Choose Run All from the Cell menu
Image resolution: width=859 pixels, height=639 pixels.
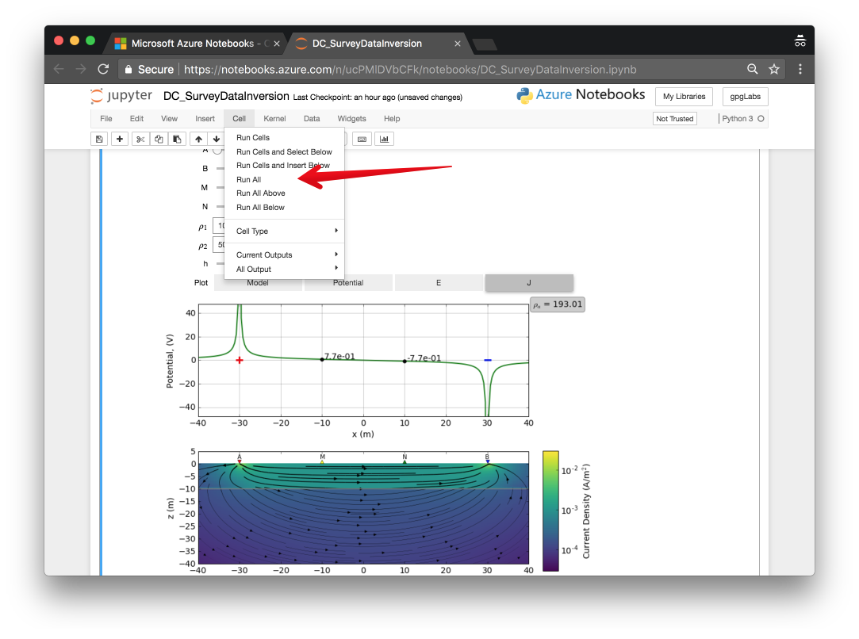coord(249,180)
